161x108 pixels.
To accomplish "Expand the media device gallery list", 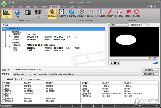I will point(46,17).
